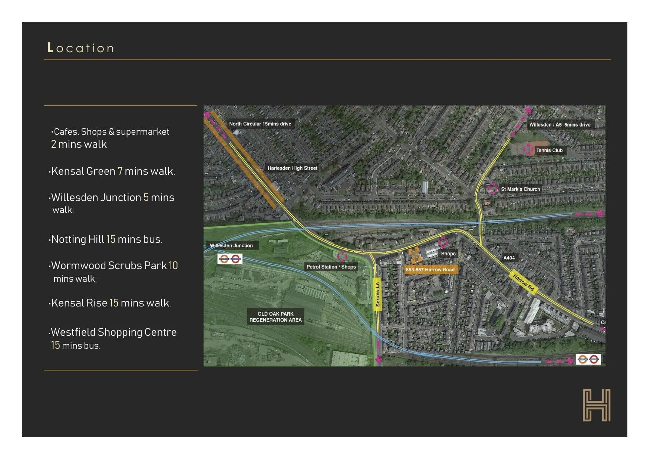Click the pink dashed circle marker beside St Mark's Church
This screenshot has height=459, width=650.
[x=492, y=188]
